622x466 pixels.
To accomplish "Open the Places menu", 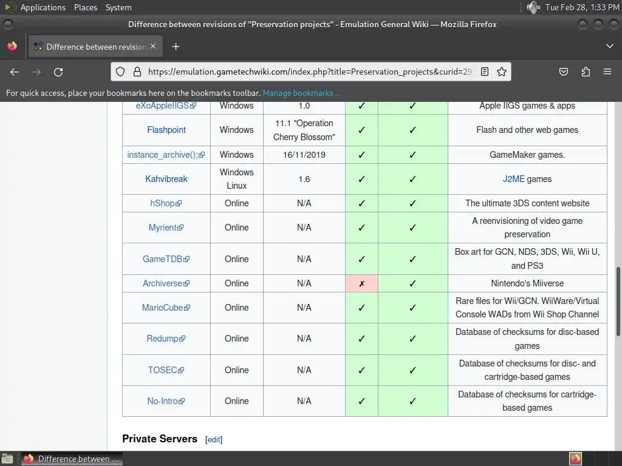I will (x=85, y=7).
